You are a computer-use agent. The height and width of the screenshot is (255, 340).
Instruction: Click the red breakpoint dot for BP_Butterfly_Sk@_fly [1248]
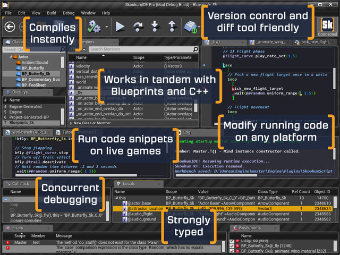click(237, 246)
